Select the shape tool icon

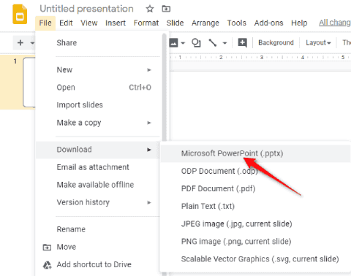coord(196,43)
